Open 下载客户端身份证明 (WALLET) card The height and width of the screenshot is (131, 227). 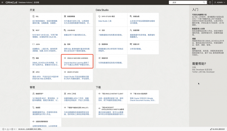coord(77,111)
